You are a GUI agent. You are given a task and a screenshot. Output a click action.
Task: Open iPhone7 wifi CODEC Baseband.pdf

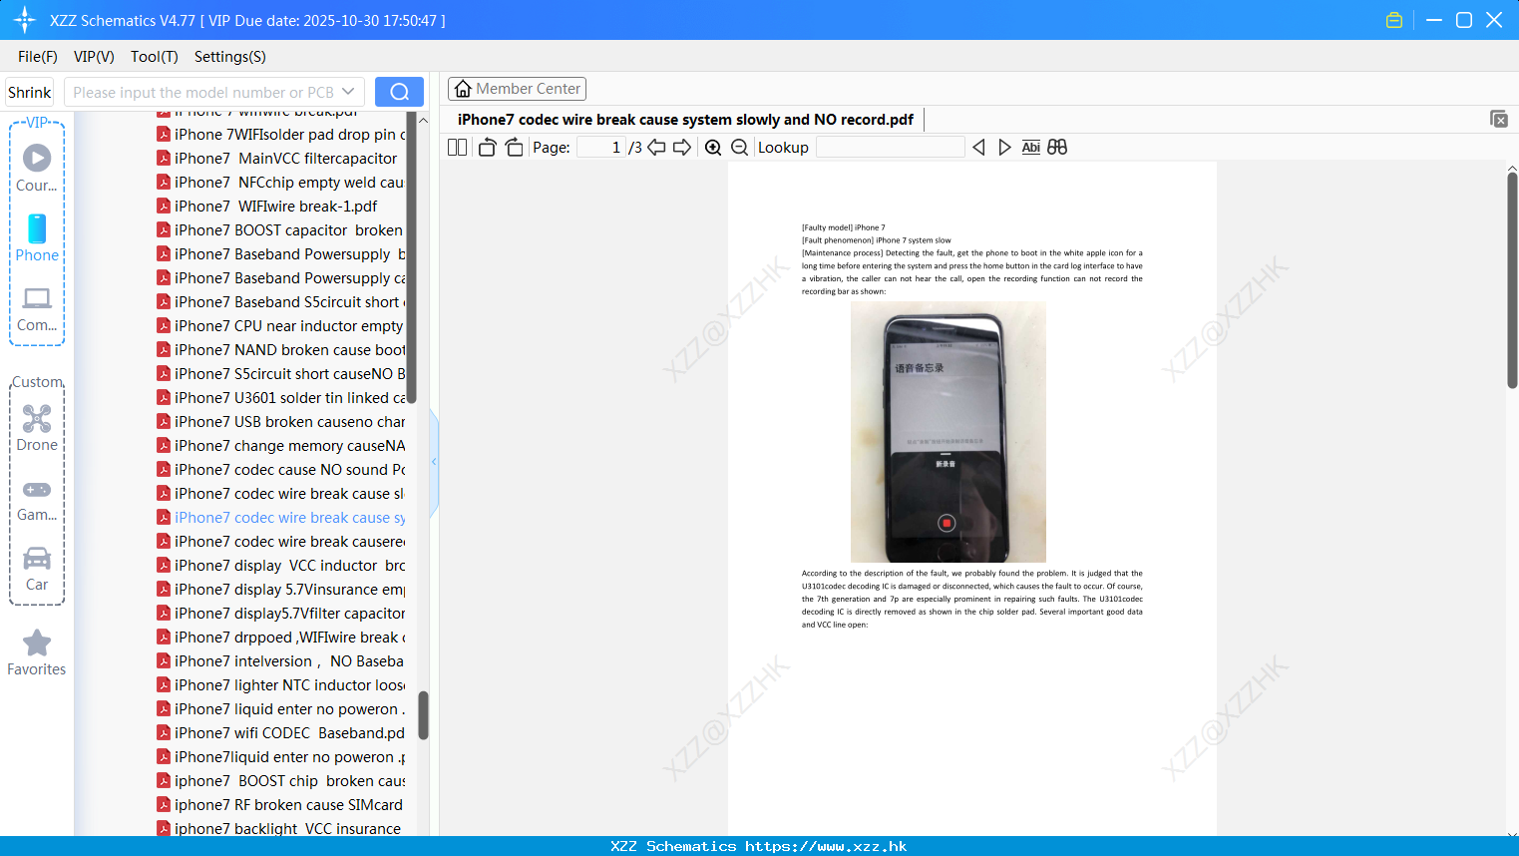(280, 733)
